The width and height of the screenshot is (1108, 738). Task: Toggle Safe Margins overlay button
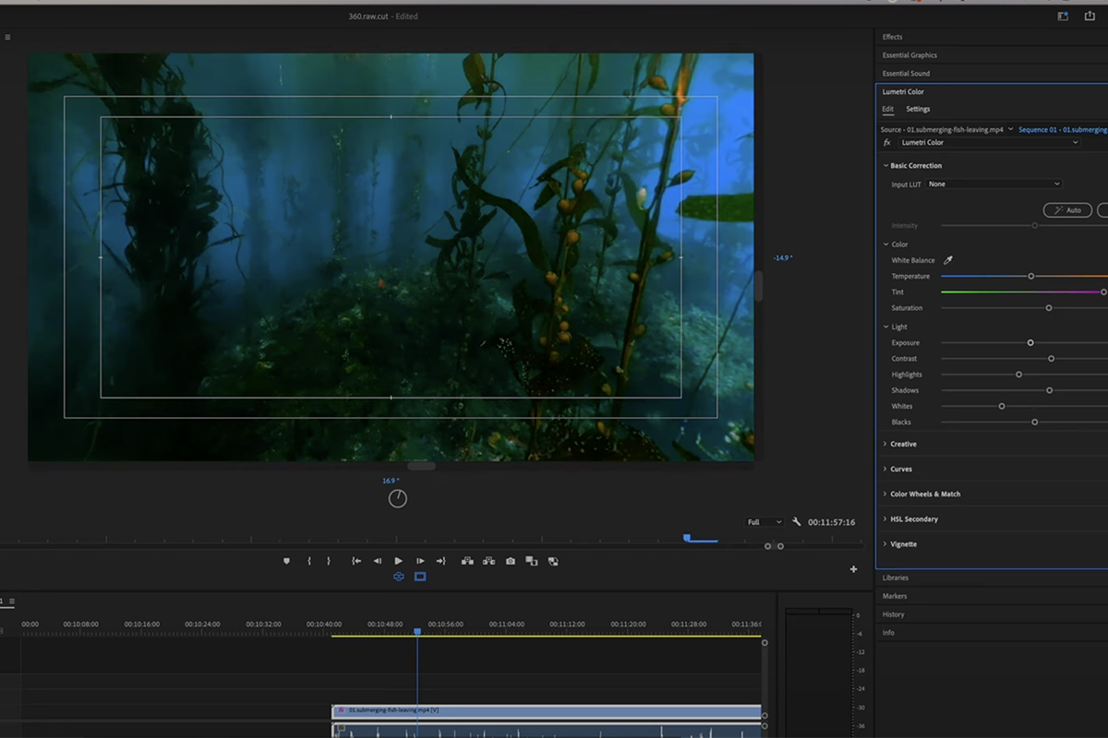click(x=420, y=577)
